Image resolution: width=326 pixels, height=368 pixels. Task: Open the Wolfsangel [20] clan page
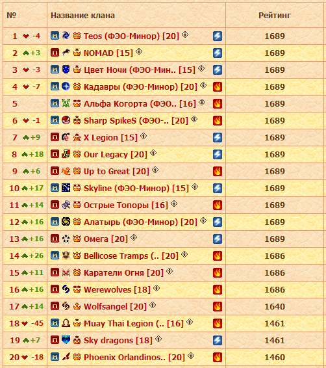coord(115,306)
